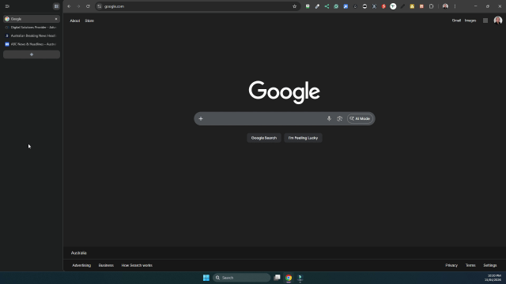Open the red circular extension icon
This screenshot has width=506, height=284.
point(383,6)
